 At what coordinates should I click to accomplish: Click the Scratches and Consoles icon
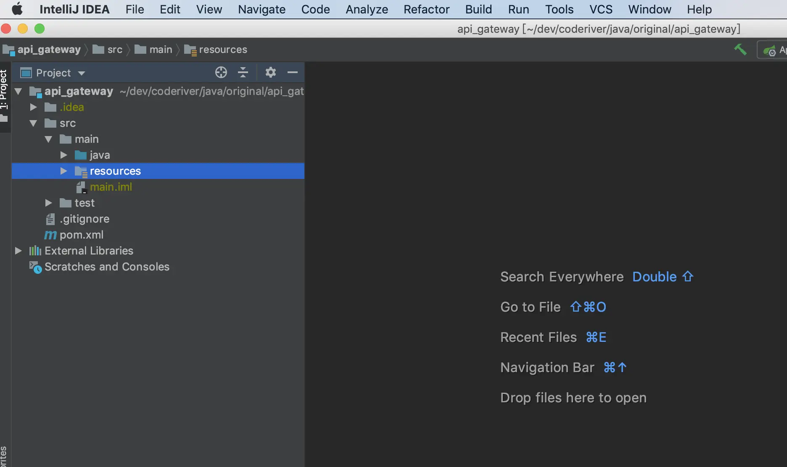click(x=35, y=267)
